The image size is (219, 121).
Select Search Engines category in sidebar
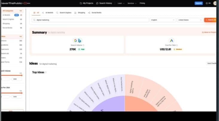tap(12, 19)
